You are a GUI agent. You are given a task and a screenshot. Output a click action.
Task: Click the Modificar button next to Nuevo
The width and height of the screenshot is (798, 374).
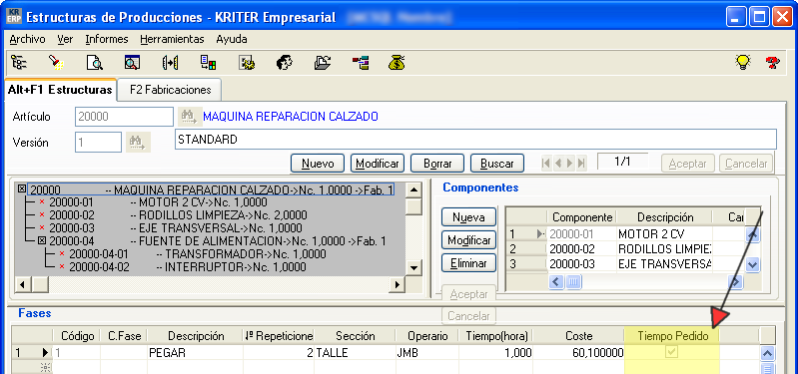pyautogui.click(x=378, y=164)
